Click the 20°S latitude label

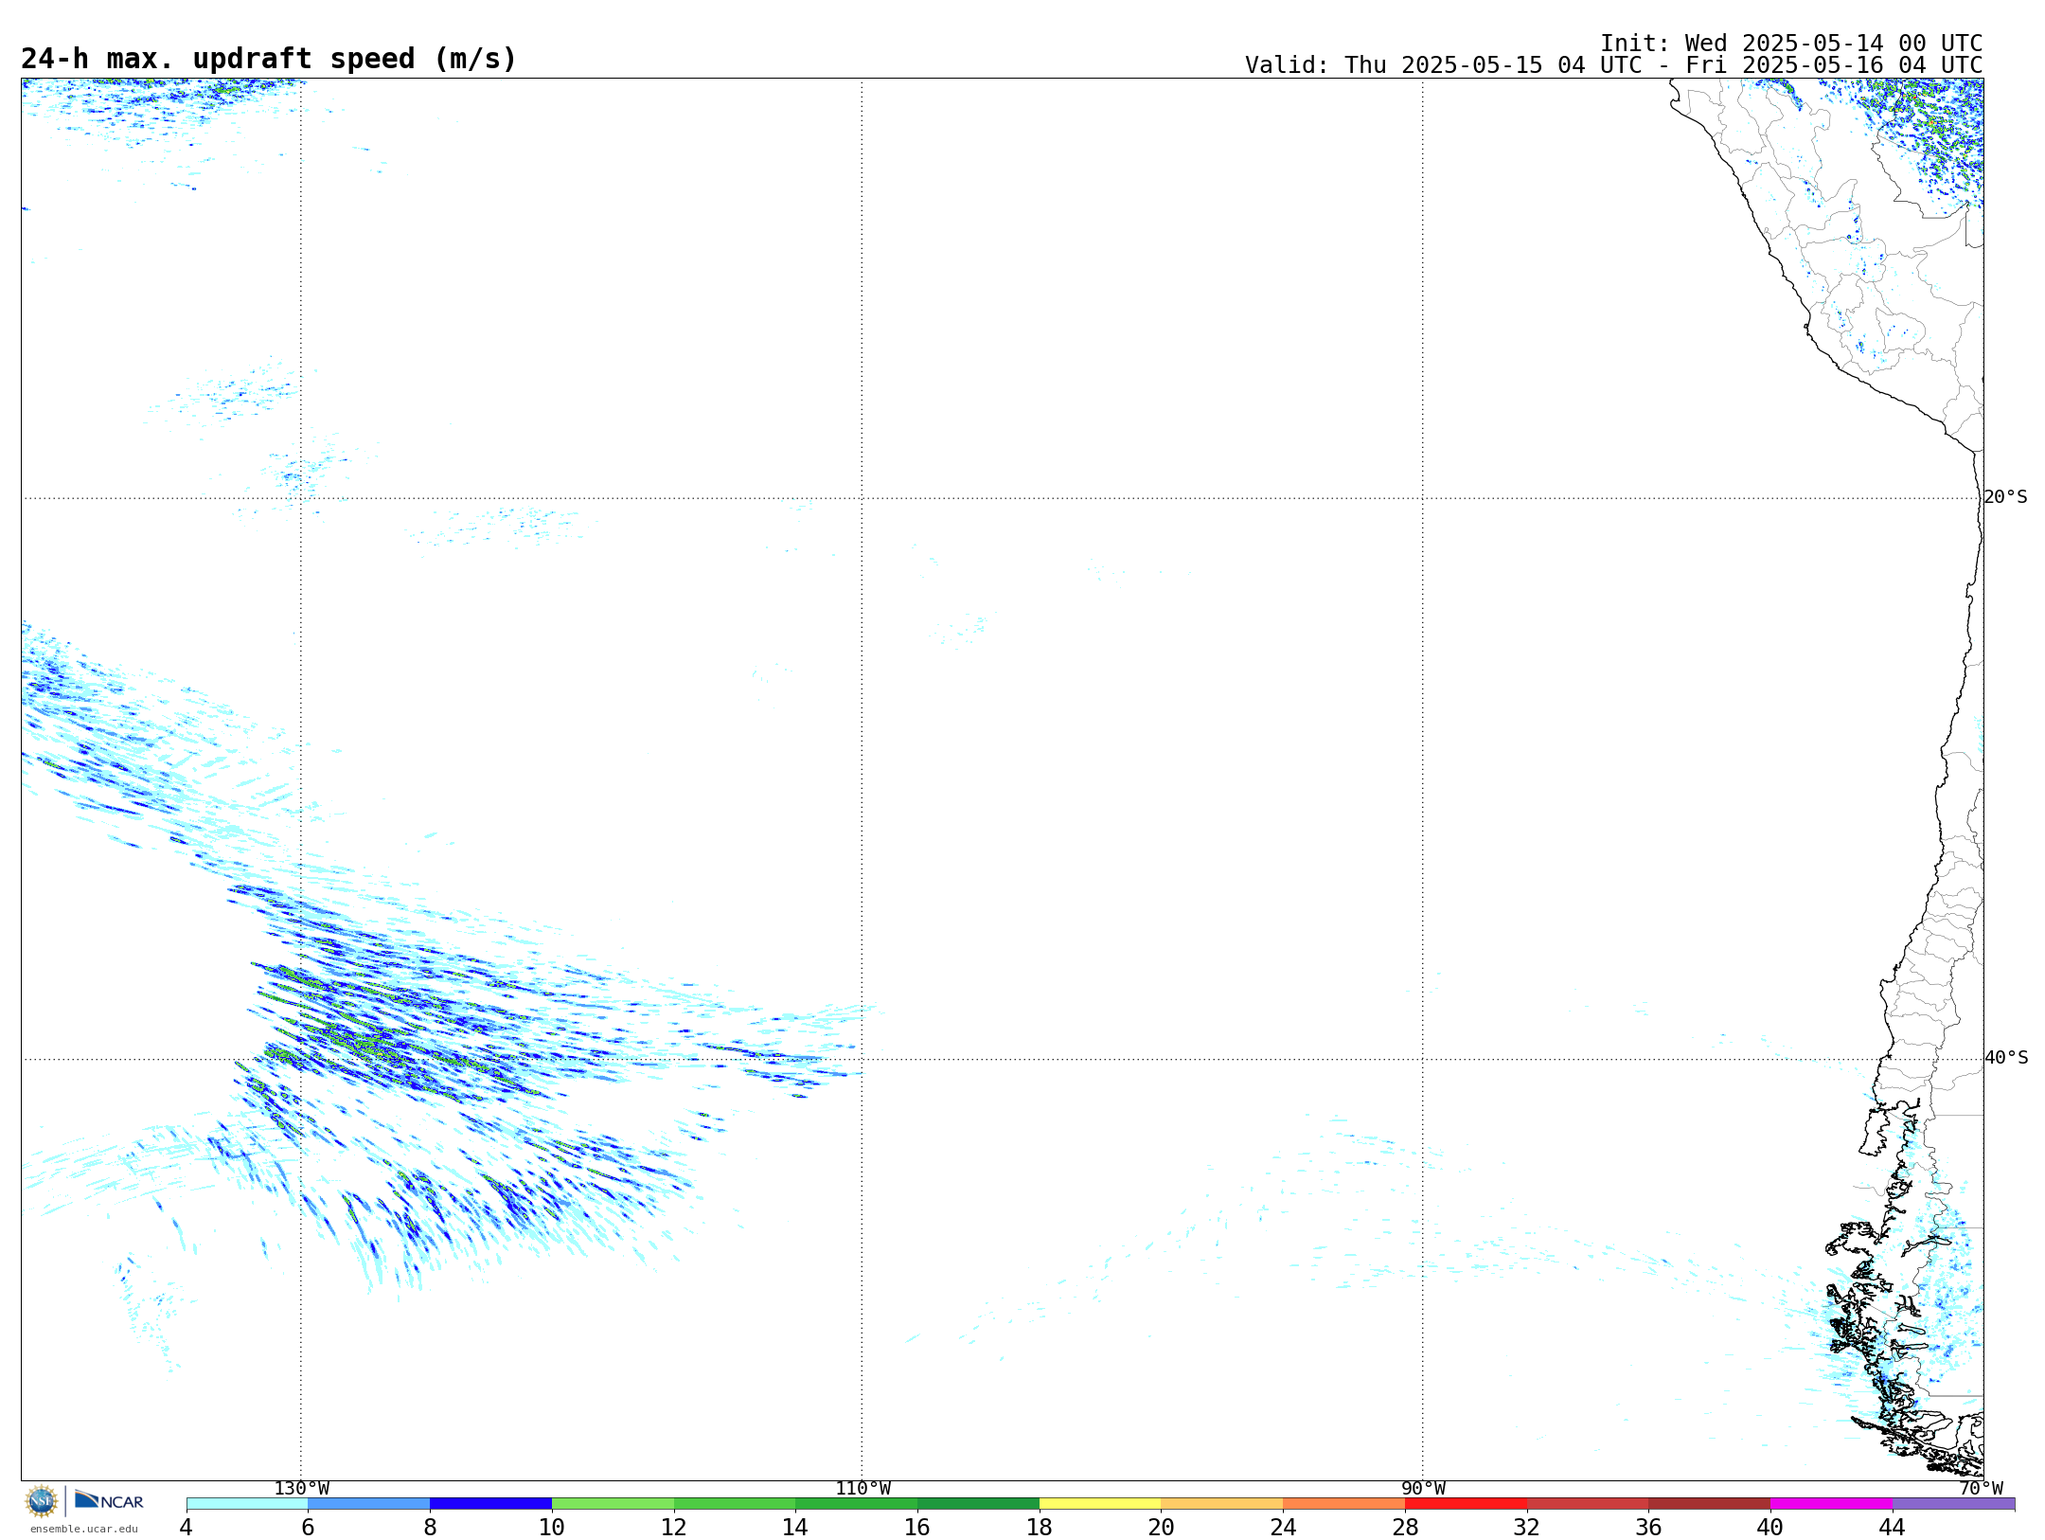(x=2006, y=497)
